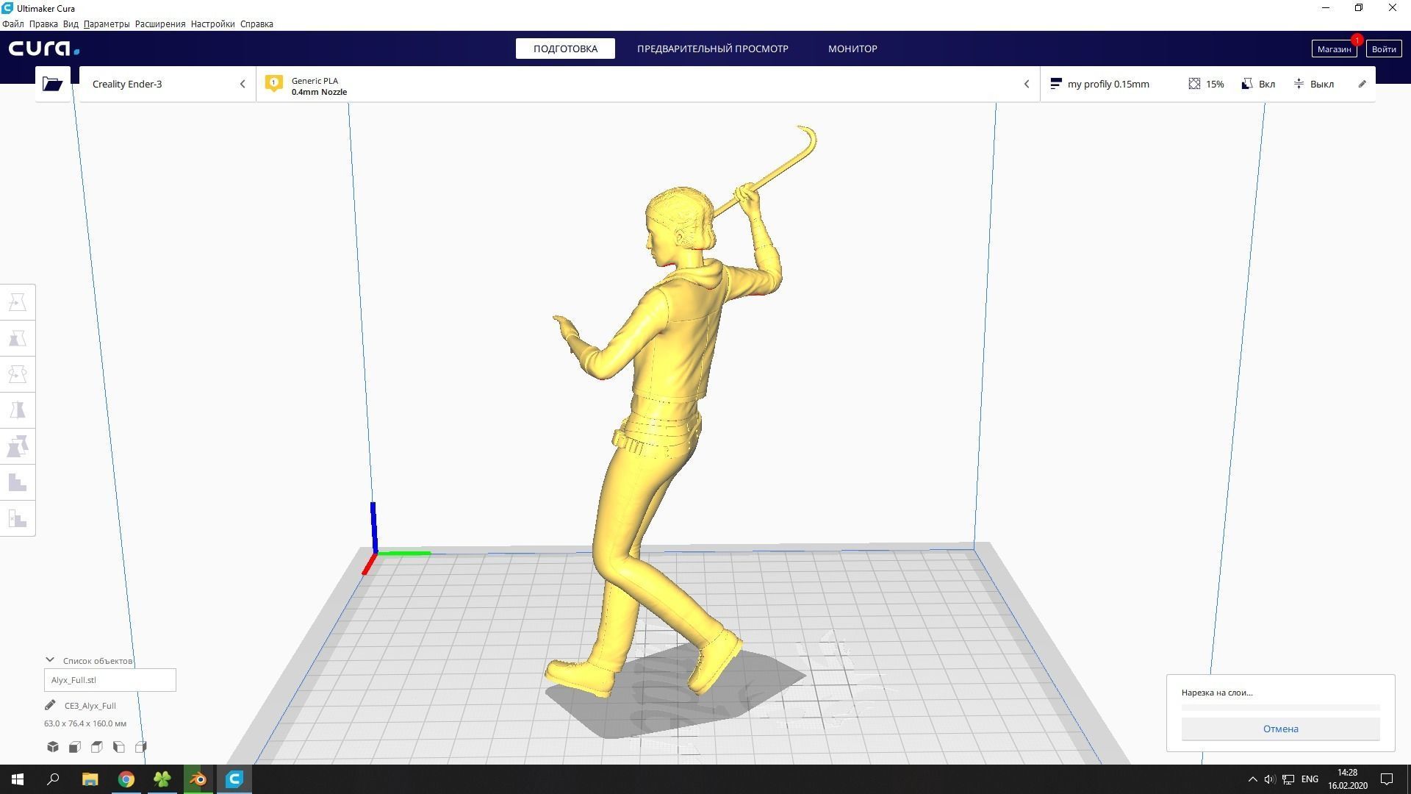Click the Cura logo

pyautogui.click(x=44, y=49)
